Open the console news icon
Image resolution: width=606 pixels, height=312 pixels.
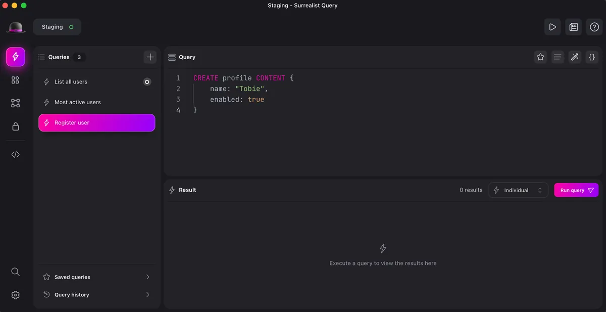[574, 27]
